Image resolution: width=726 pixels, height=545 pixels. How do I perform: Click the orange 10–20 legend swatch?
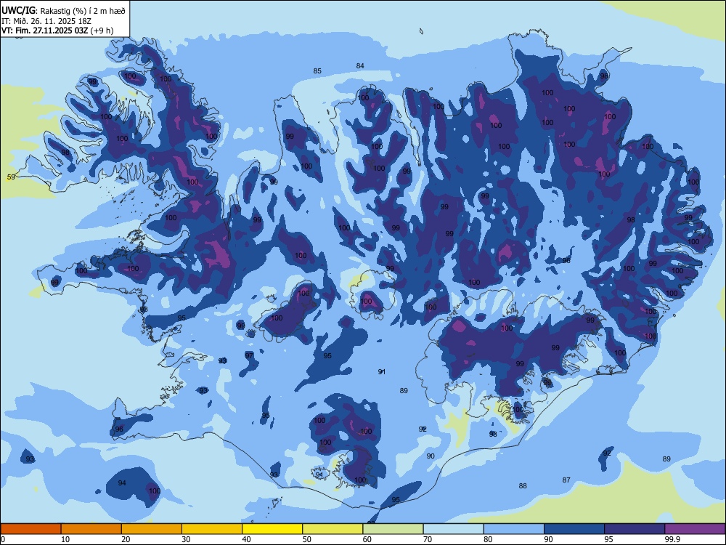(x=91, y=529)
